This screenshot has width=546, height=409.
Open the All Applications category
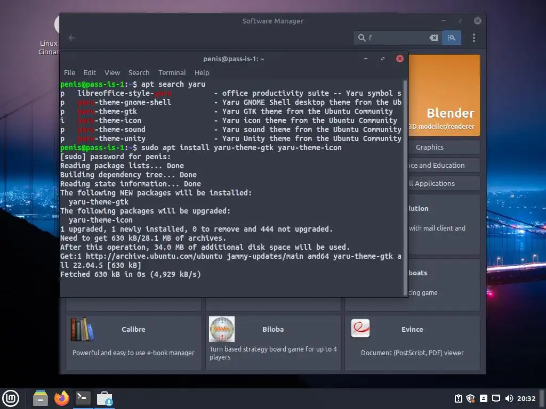444,183
